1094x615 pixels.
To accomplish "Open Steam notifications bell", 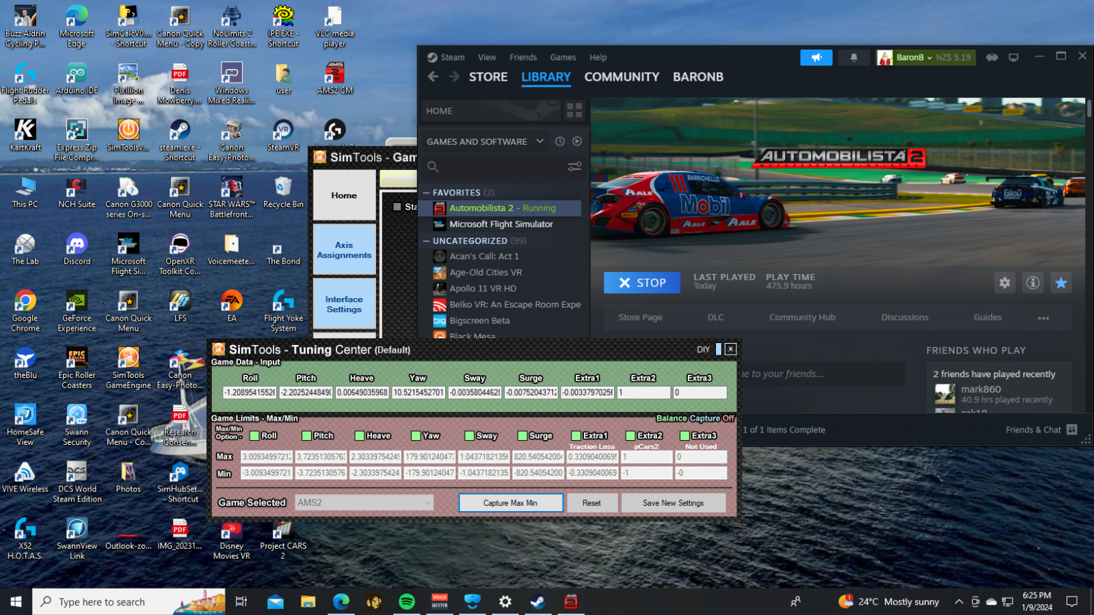I will (x=854, y=57).
